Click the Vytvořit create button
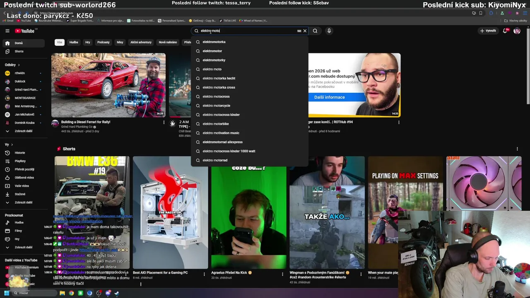This screenshot has height=298, width=530. pos(488,31)
